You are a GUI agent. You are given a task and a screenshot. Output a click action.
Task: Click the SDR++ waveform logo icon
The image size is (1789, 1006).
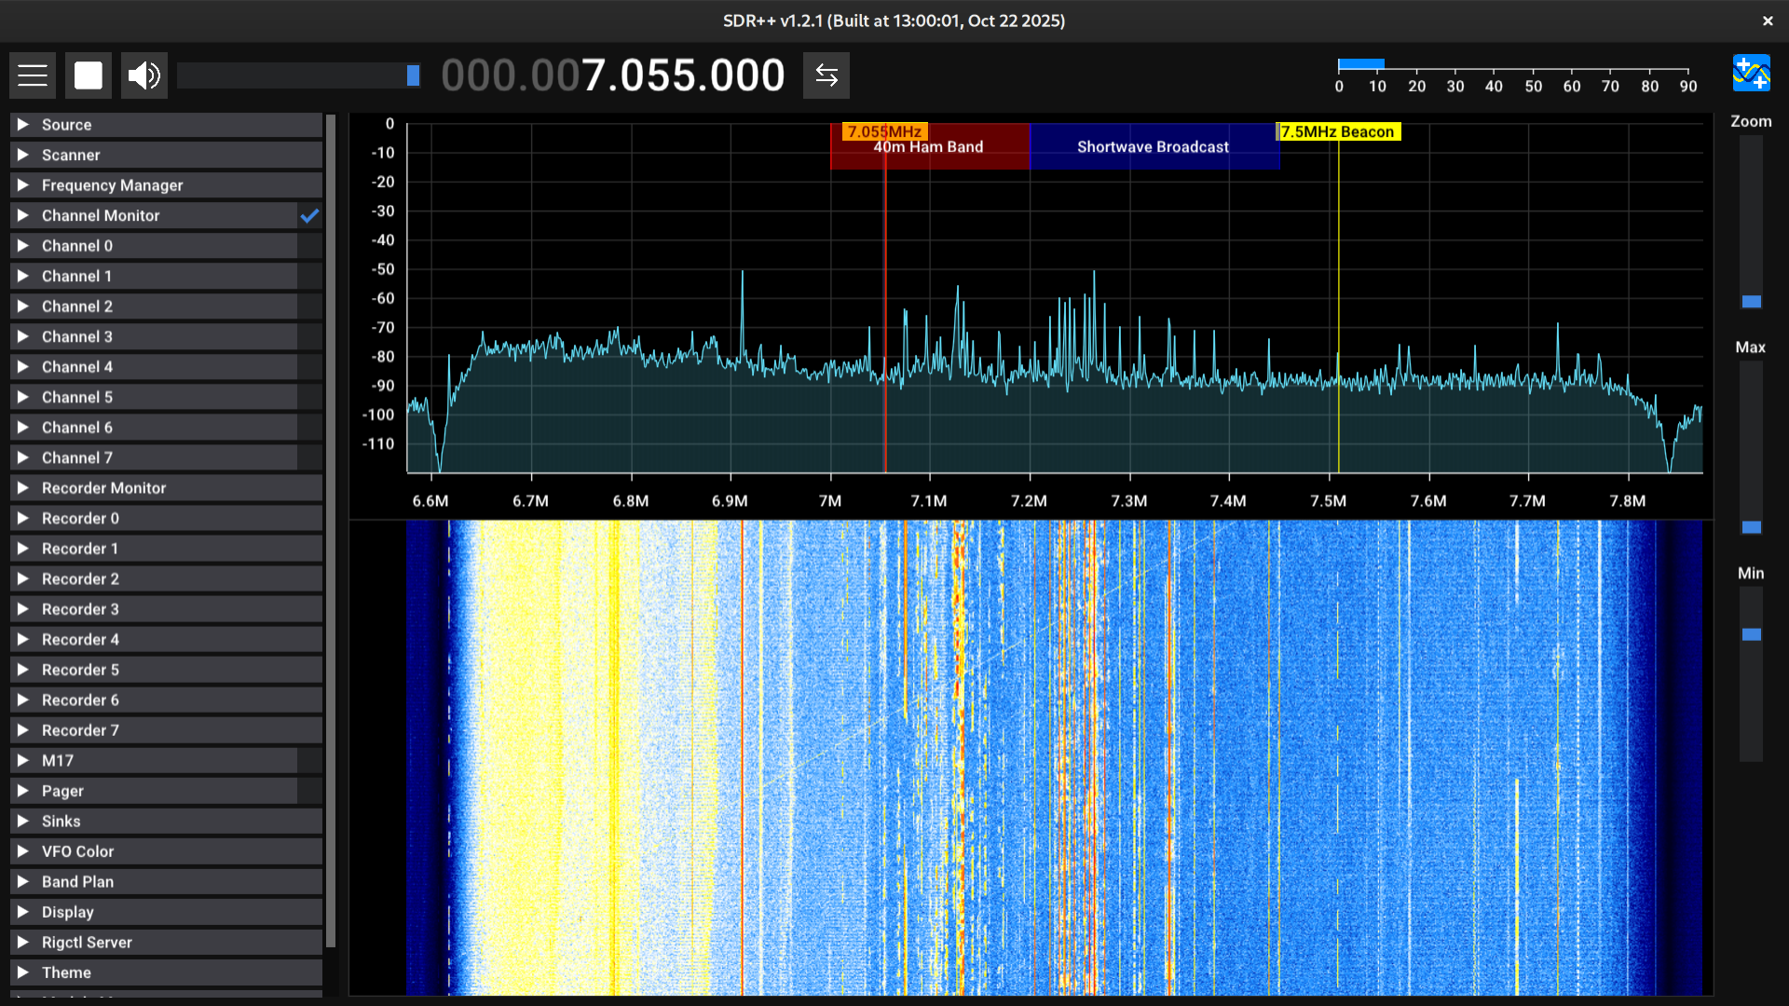[x=1751, y=74]
